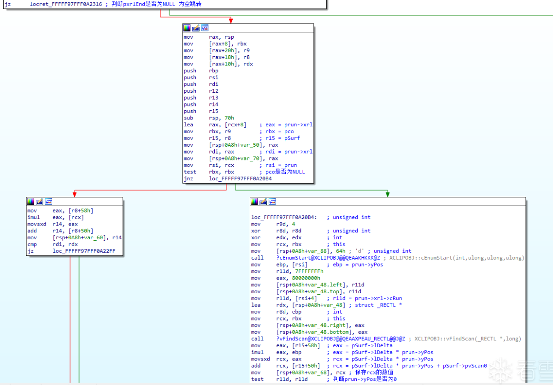The height and width of the screenshot is (385, 553).
Task: Click the 'jnz loc_FFFFF97FFF0A20B4' jump target
Action: (x=241, y=178)
